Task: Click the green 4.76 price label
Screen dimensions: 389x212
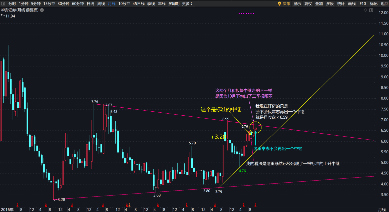Action: coord(242,171)
